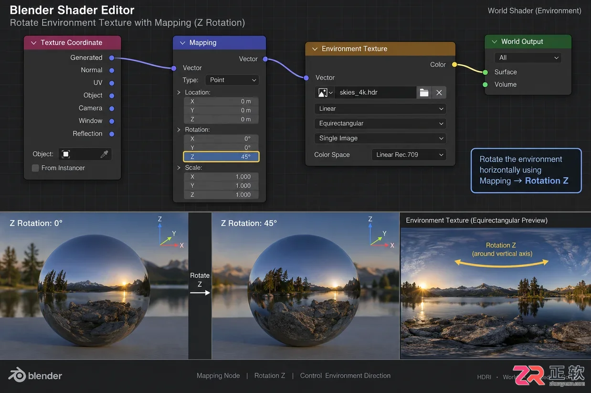Click the Reflection output socket
Viewport: 591px width, 393px height.
pos(111,134)
